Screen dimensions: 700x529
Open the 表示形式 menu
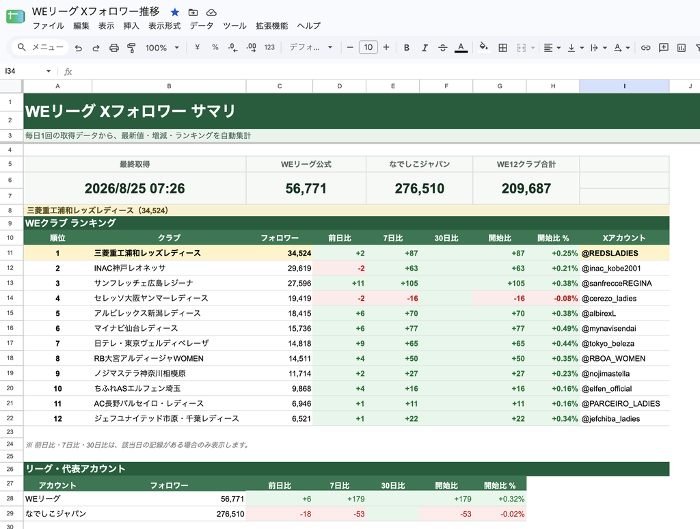[164, 26]
